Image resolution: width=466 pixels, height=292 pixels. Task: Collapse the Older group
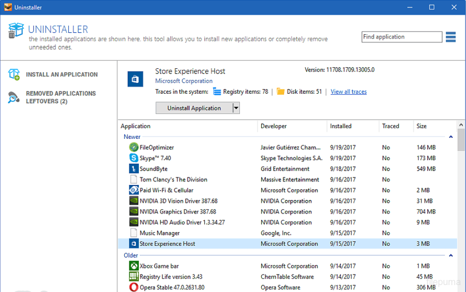tap(451, 256)
